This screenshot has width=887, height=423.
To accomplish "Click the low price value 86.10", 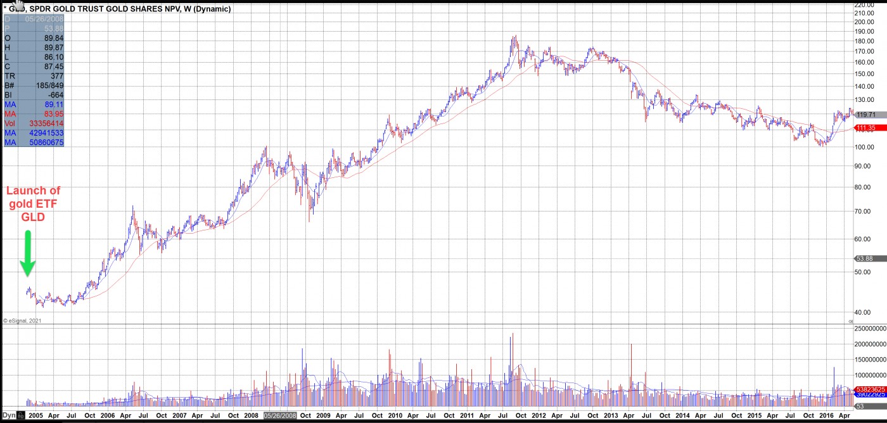I will 54,57.
